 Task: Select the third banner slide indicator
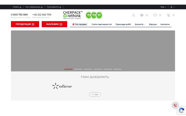[88, 69]
